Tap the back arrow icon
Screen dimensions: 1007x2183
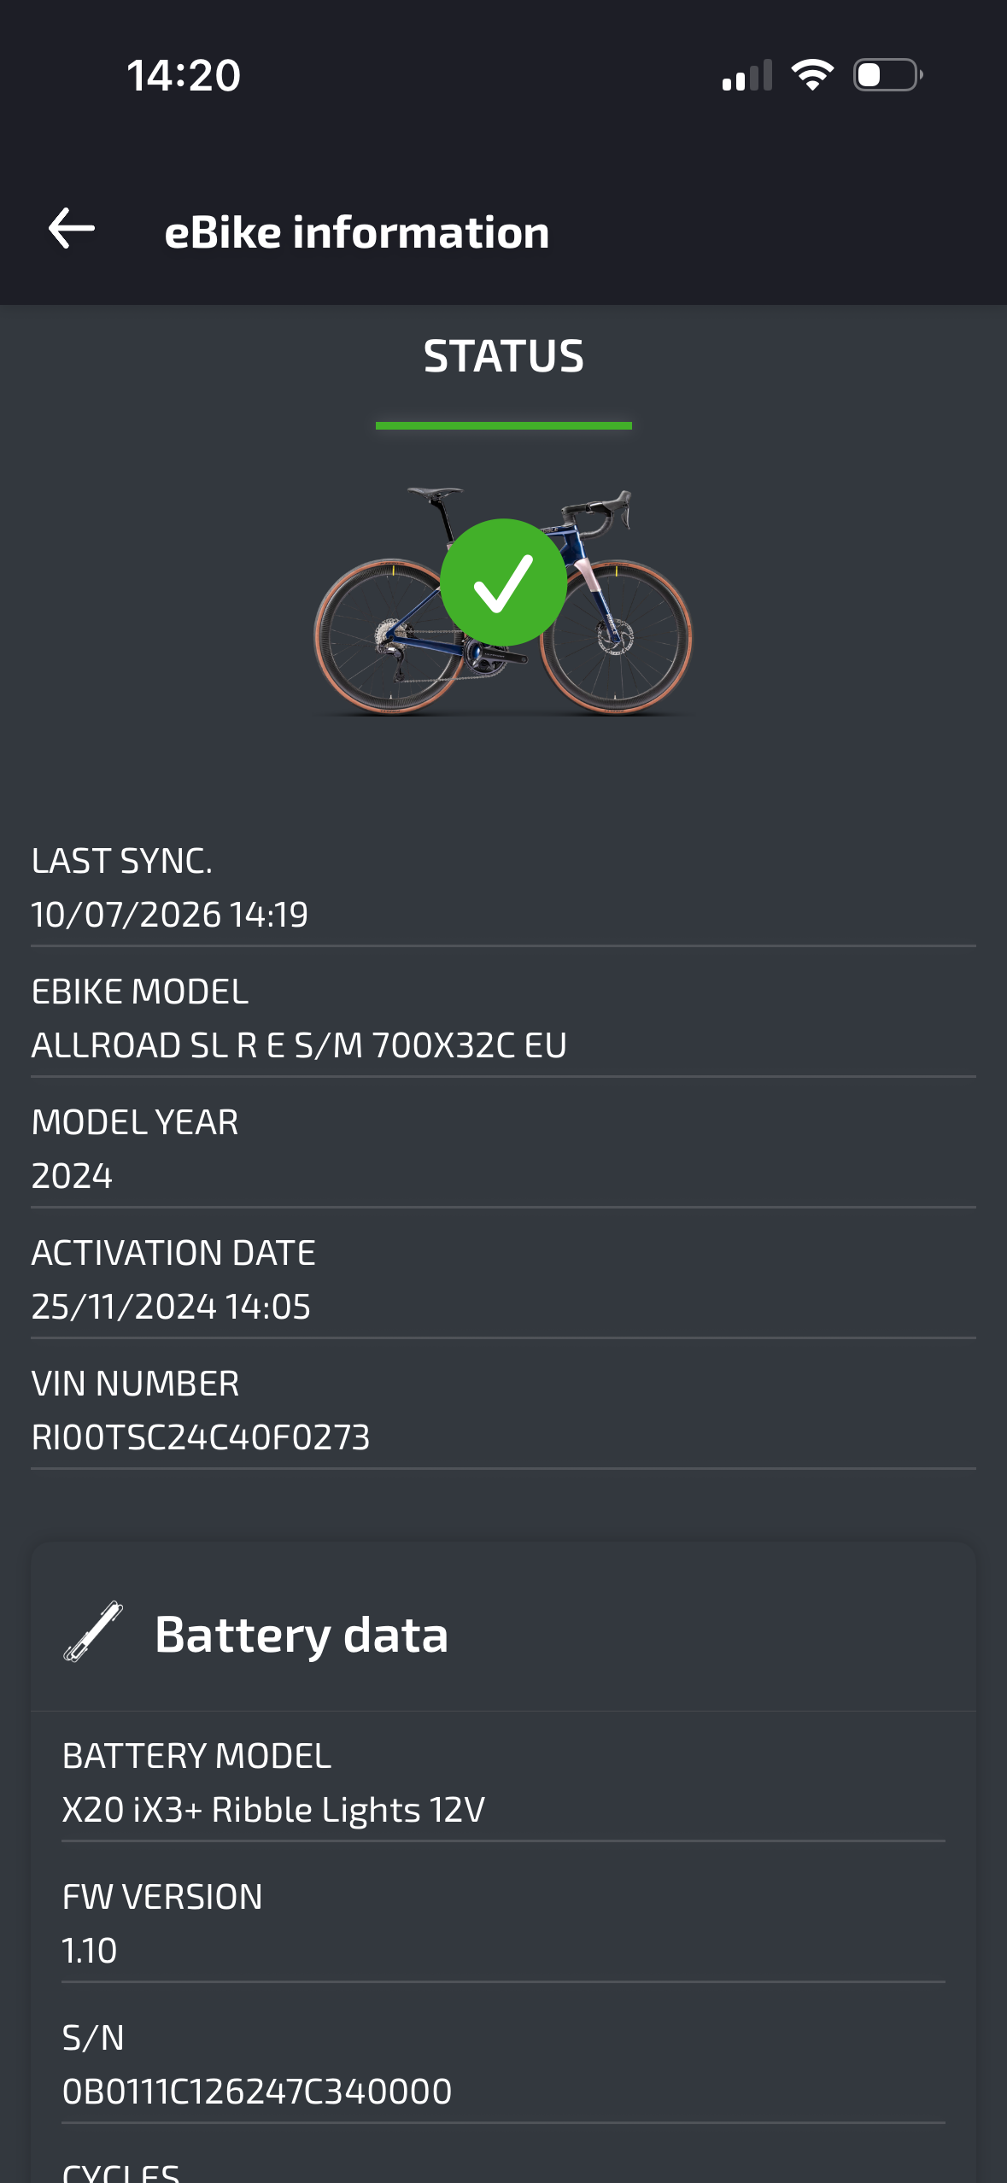72,229
